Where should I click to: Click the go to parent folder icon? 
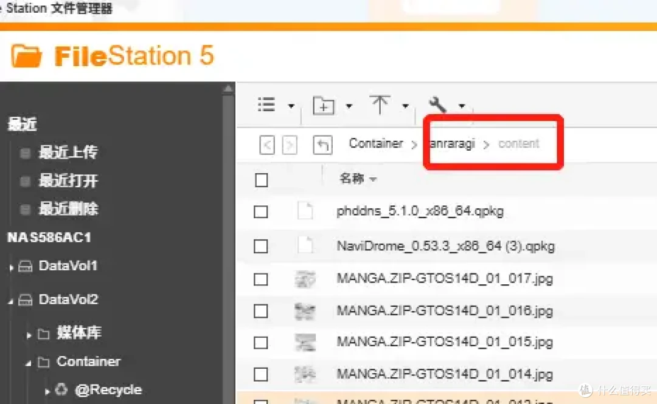322,145
